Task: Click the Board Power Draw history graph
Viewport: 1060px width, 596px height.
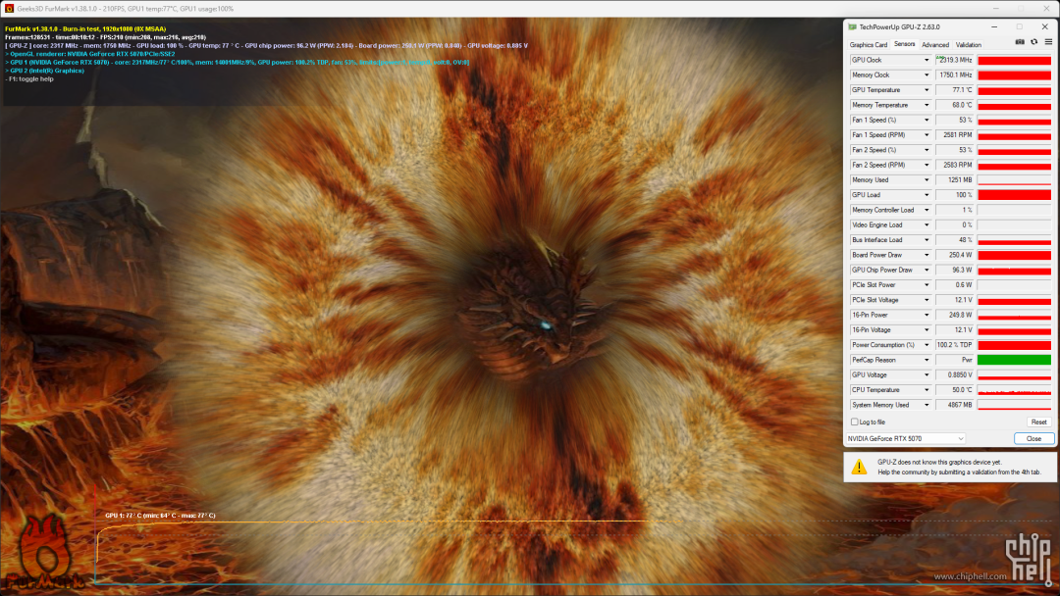Action: coord(1014,255)
